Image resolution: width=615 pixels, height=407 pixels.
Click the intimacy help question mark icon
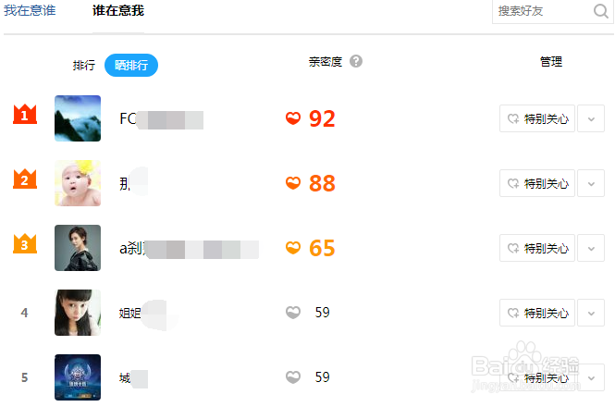point(356,62)
